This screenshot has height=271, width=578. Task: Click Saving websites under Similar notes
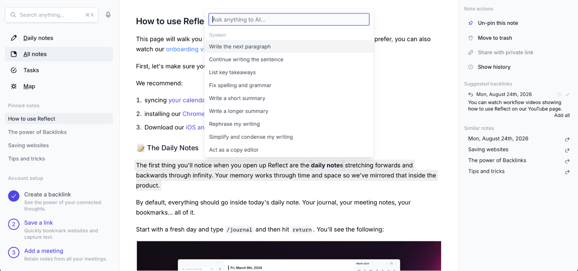(x=488, y=150)
